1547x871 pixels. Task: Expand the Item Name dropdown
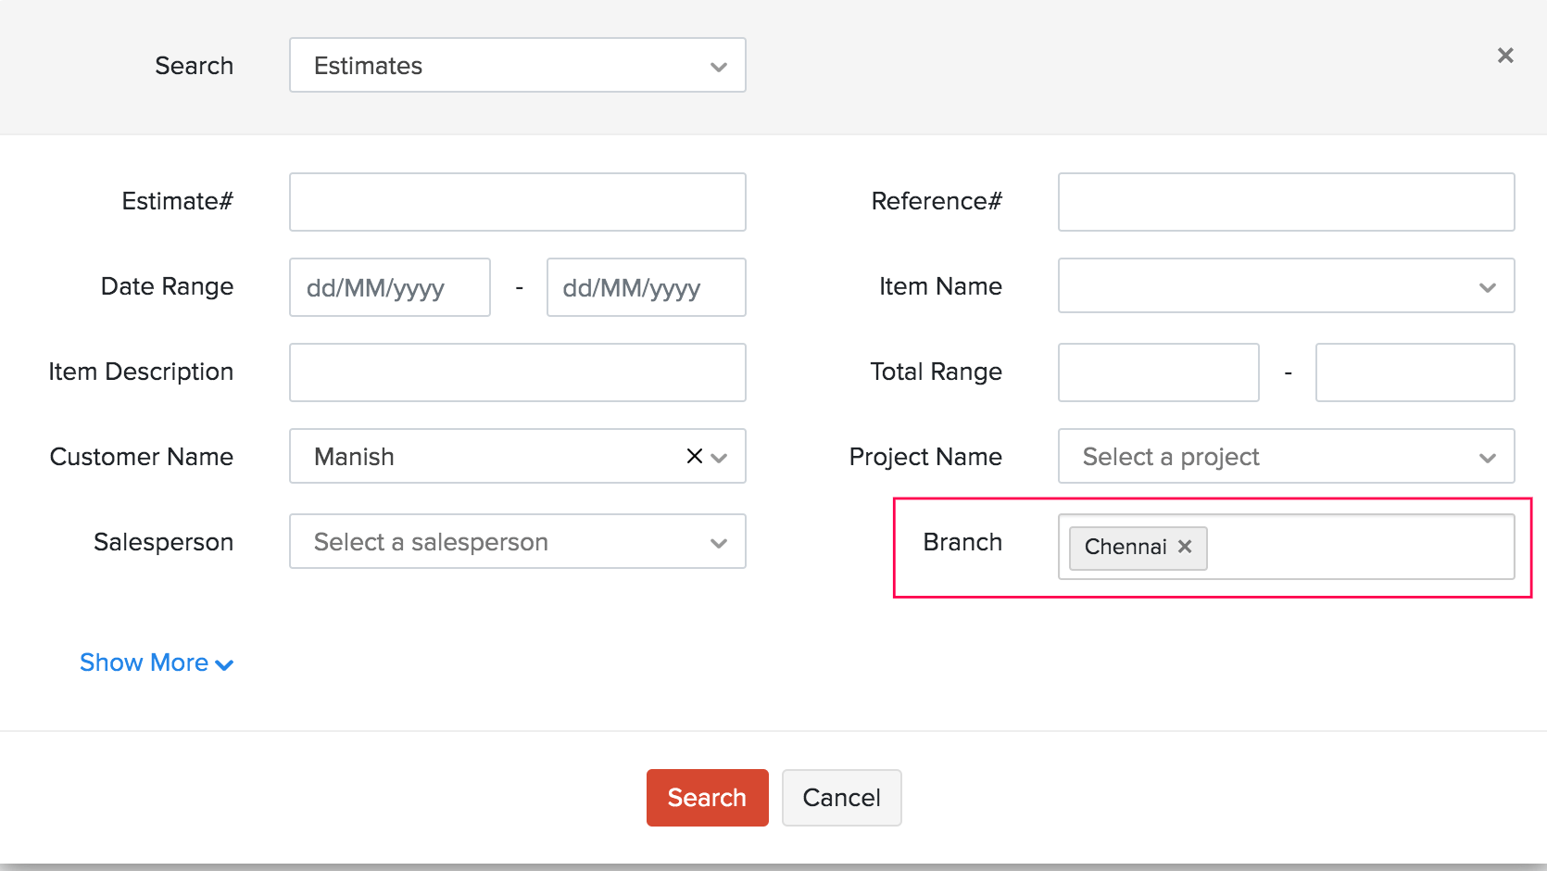pyautogui.click(x=1286, y=286)
